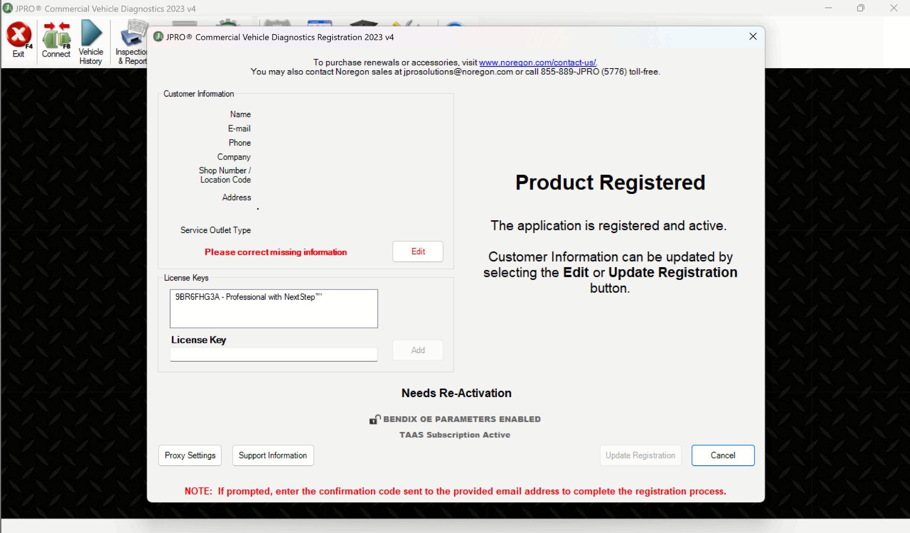Focus the License Key input field
This screenshot has width=910, height=533.
(274, 354)
